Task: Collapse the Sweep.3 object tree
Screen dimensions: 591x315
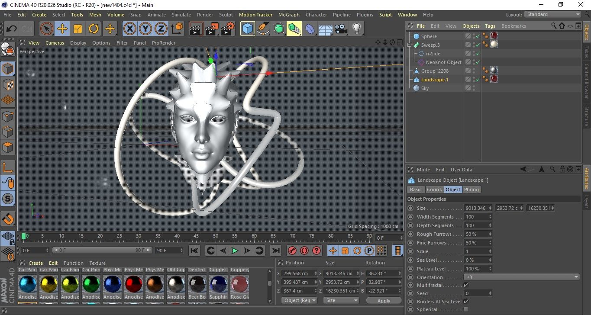Action: 410,45
